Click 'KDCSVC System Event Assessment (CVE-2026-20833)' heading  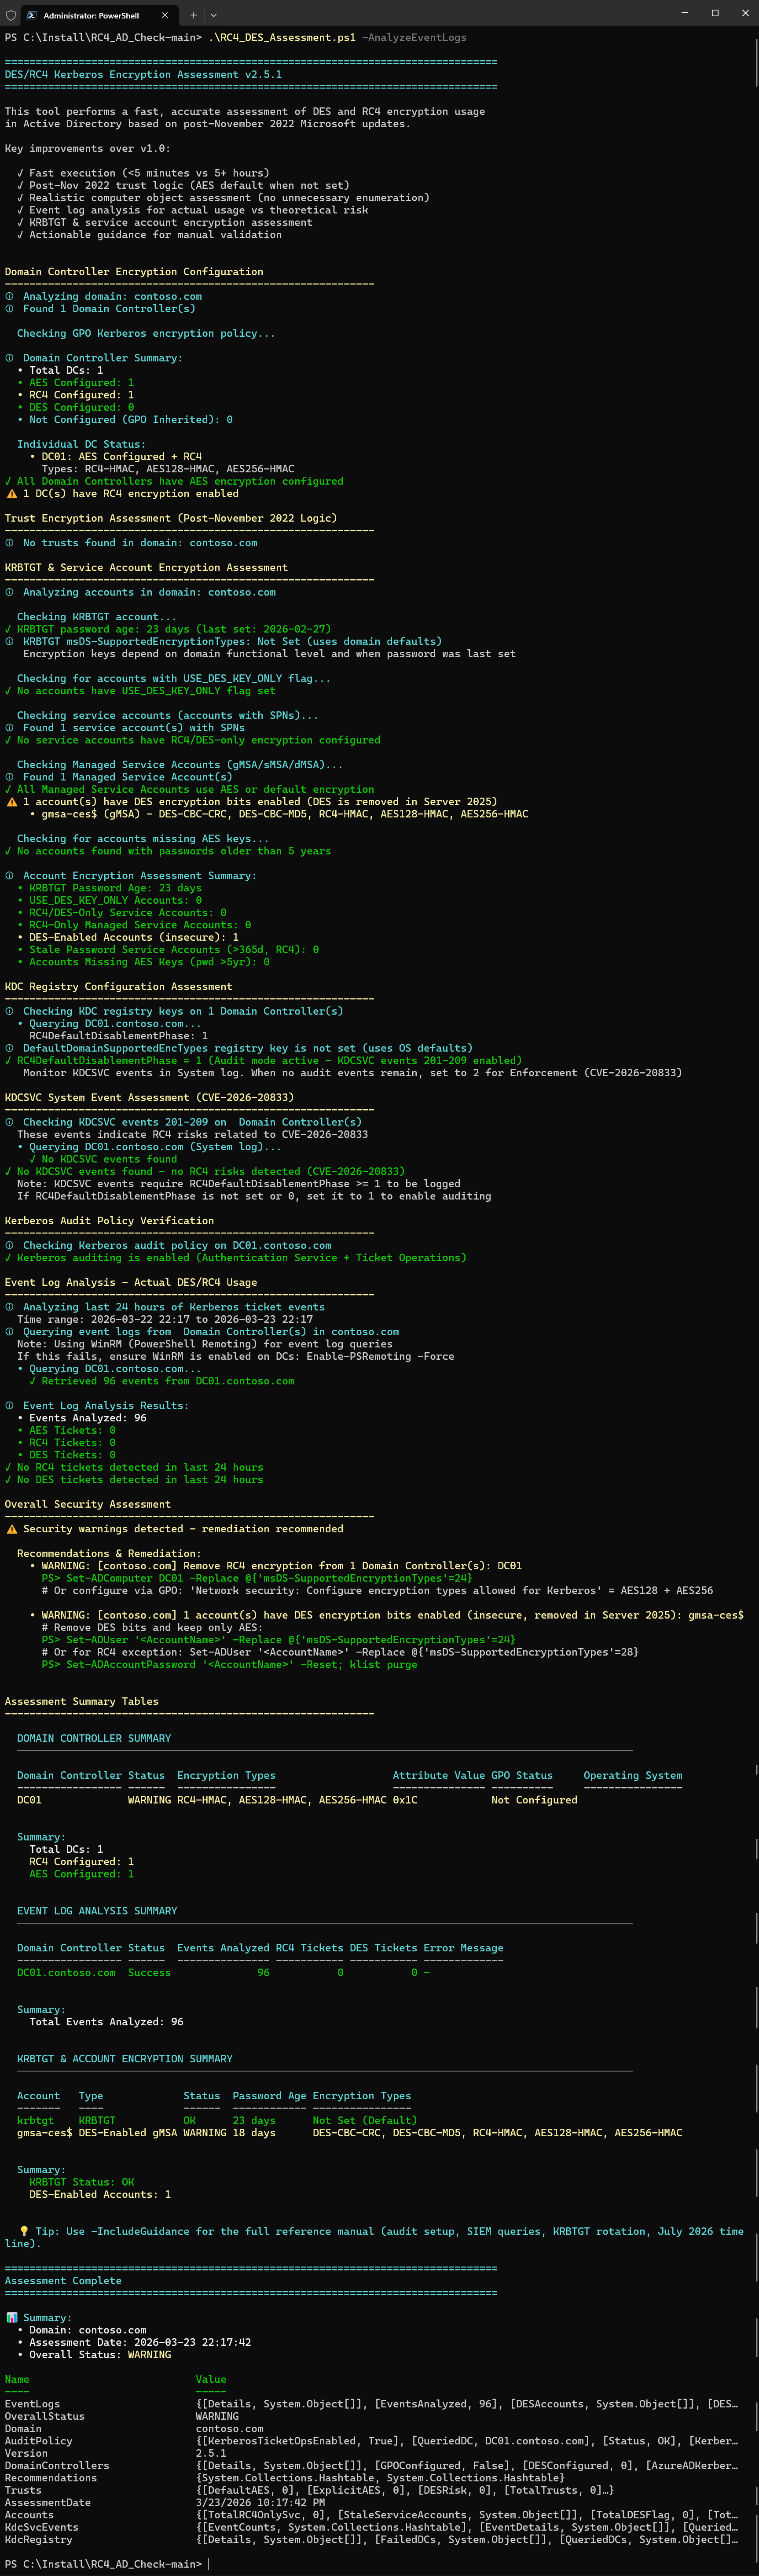pos(149,1098)
